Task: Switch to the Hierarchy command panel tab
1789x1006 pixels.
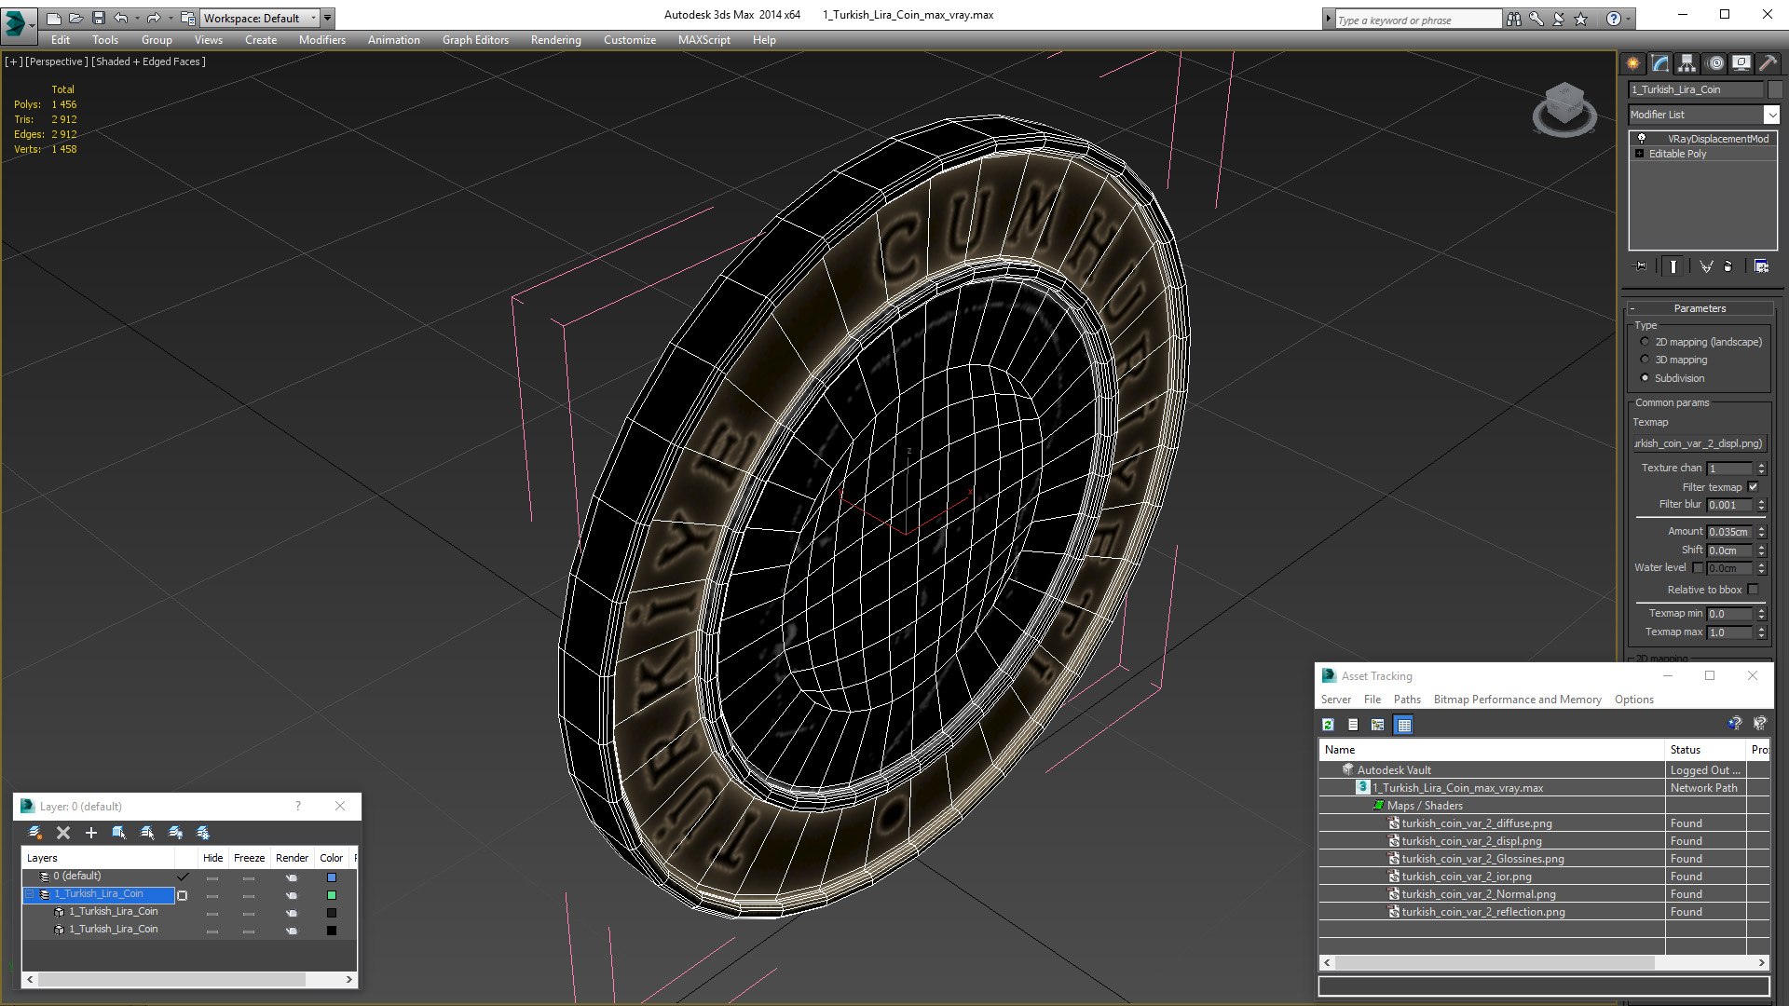Action: 1687,63
